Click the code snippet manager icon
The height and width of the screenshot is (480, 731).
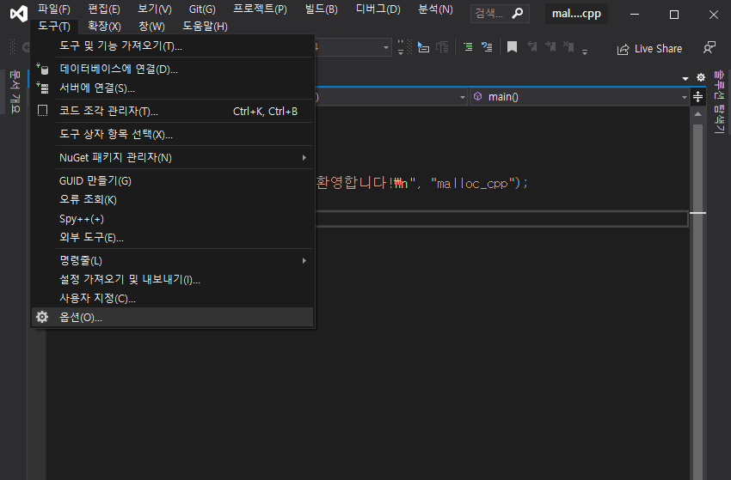(42, 111)
